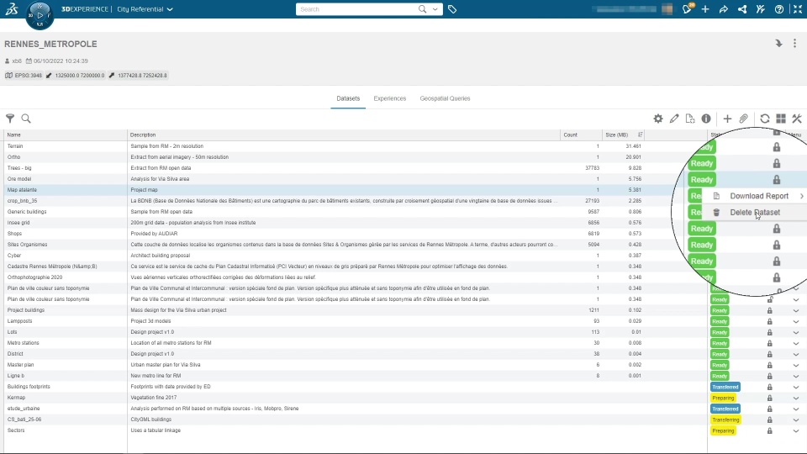Select the Map atalante row
807x454 pixels.
pos(355,190)
